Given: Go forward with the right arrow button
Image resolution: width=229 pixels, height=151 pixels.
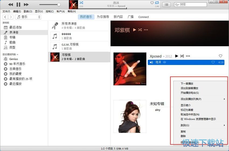Looking at the screenshot, I should tap(11, 17).
